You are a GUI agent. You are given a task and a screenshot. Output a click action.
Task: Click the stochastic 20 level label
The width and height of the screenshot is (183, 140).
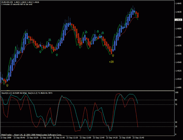(176, 127)
